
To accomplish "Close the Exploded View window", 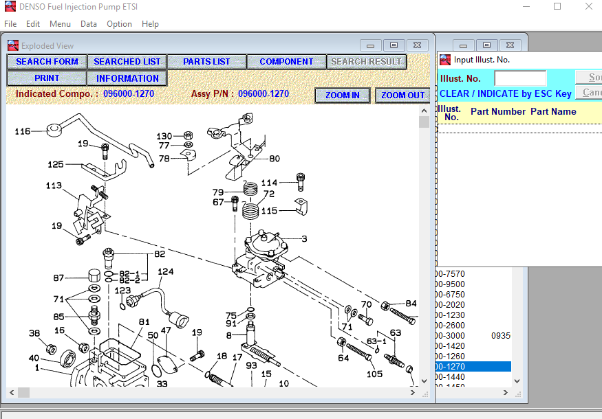I will click(x=418, y=45).
